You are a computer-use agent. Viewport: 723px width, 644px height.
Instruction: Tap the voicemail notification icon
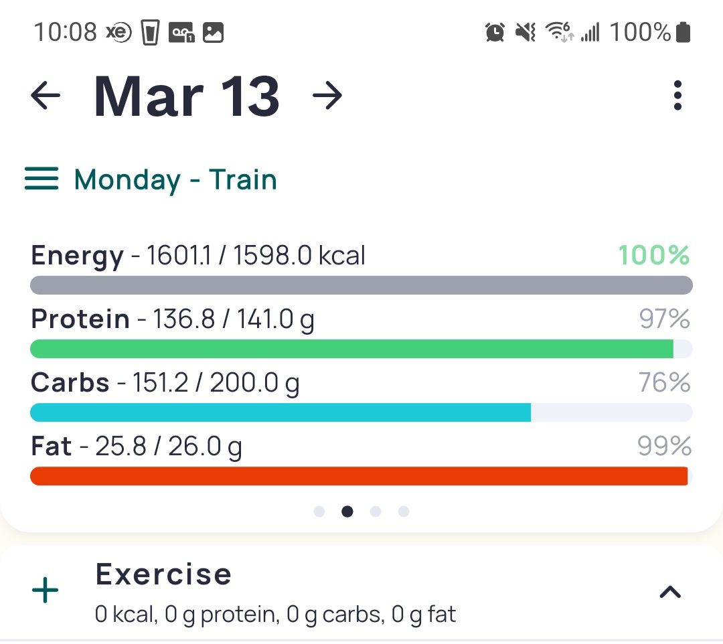(x=181, y=33)
